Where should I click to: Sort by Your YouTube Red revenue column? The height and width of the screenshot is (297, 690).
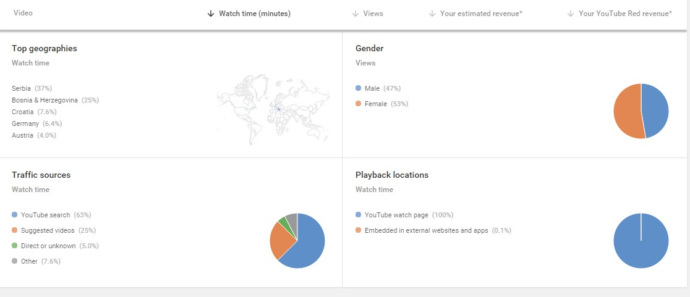624,14
